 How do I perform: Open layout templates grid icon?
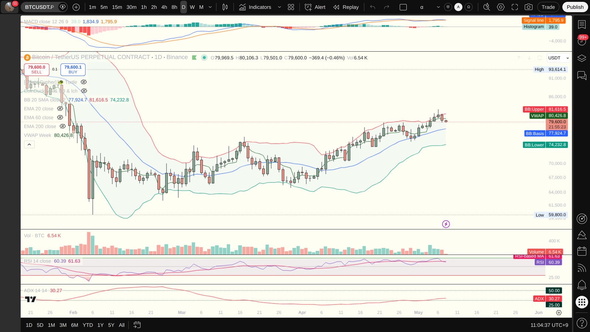coord(291,7)
